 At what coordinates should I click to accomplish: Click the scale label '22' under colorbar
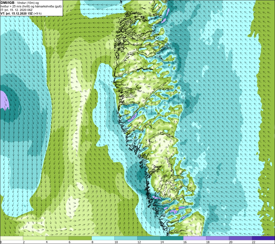click(254, 242)
